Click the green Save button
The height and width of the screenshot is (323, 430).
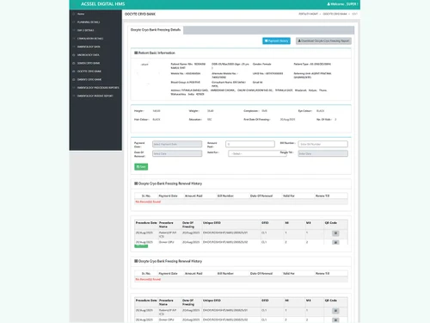[141, 167]
